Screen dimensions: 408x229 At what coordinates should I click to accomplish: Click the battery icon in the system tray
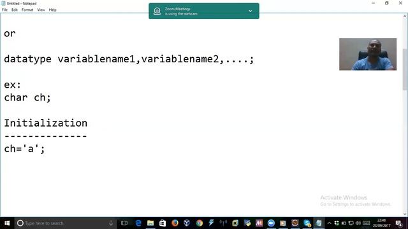point(344,223)
